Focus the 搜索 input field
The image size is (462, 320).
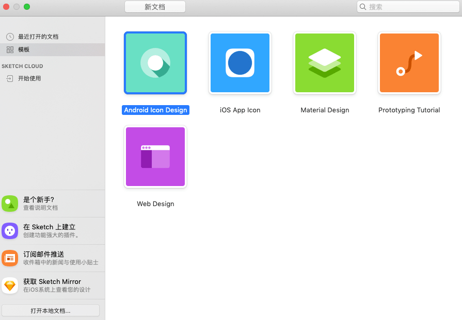[410, 7]
